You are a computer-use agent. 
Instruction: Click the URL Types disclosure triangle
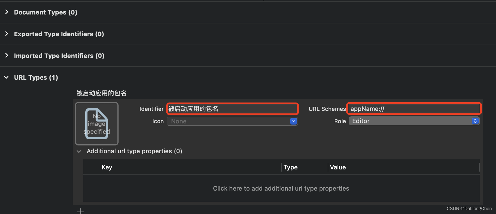coord(6,77)
